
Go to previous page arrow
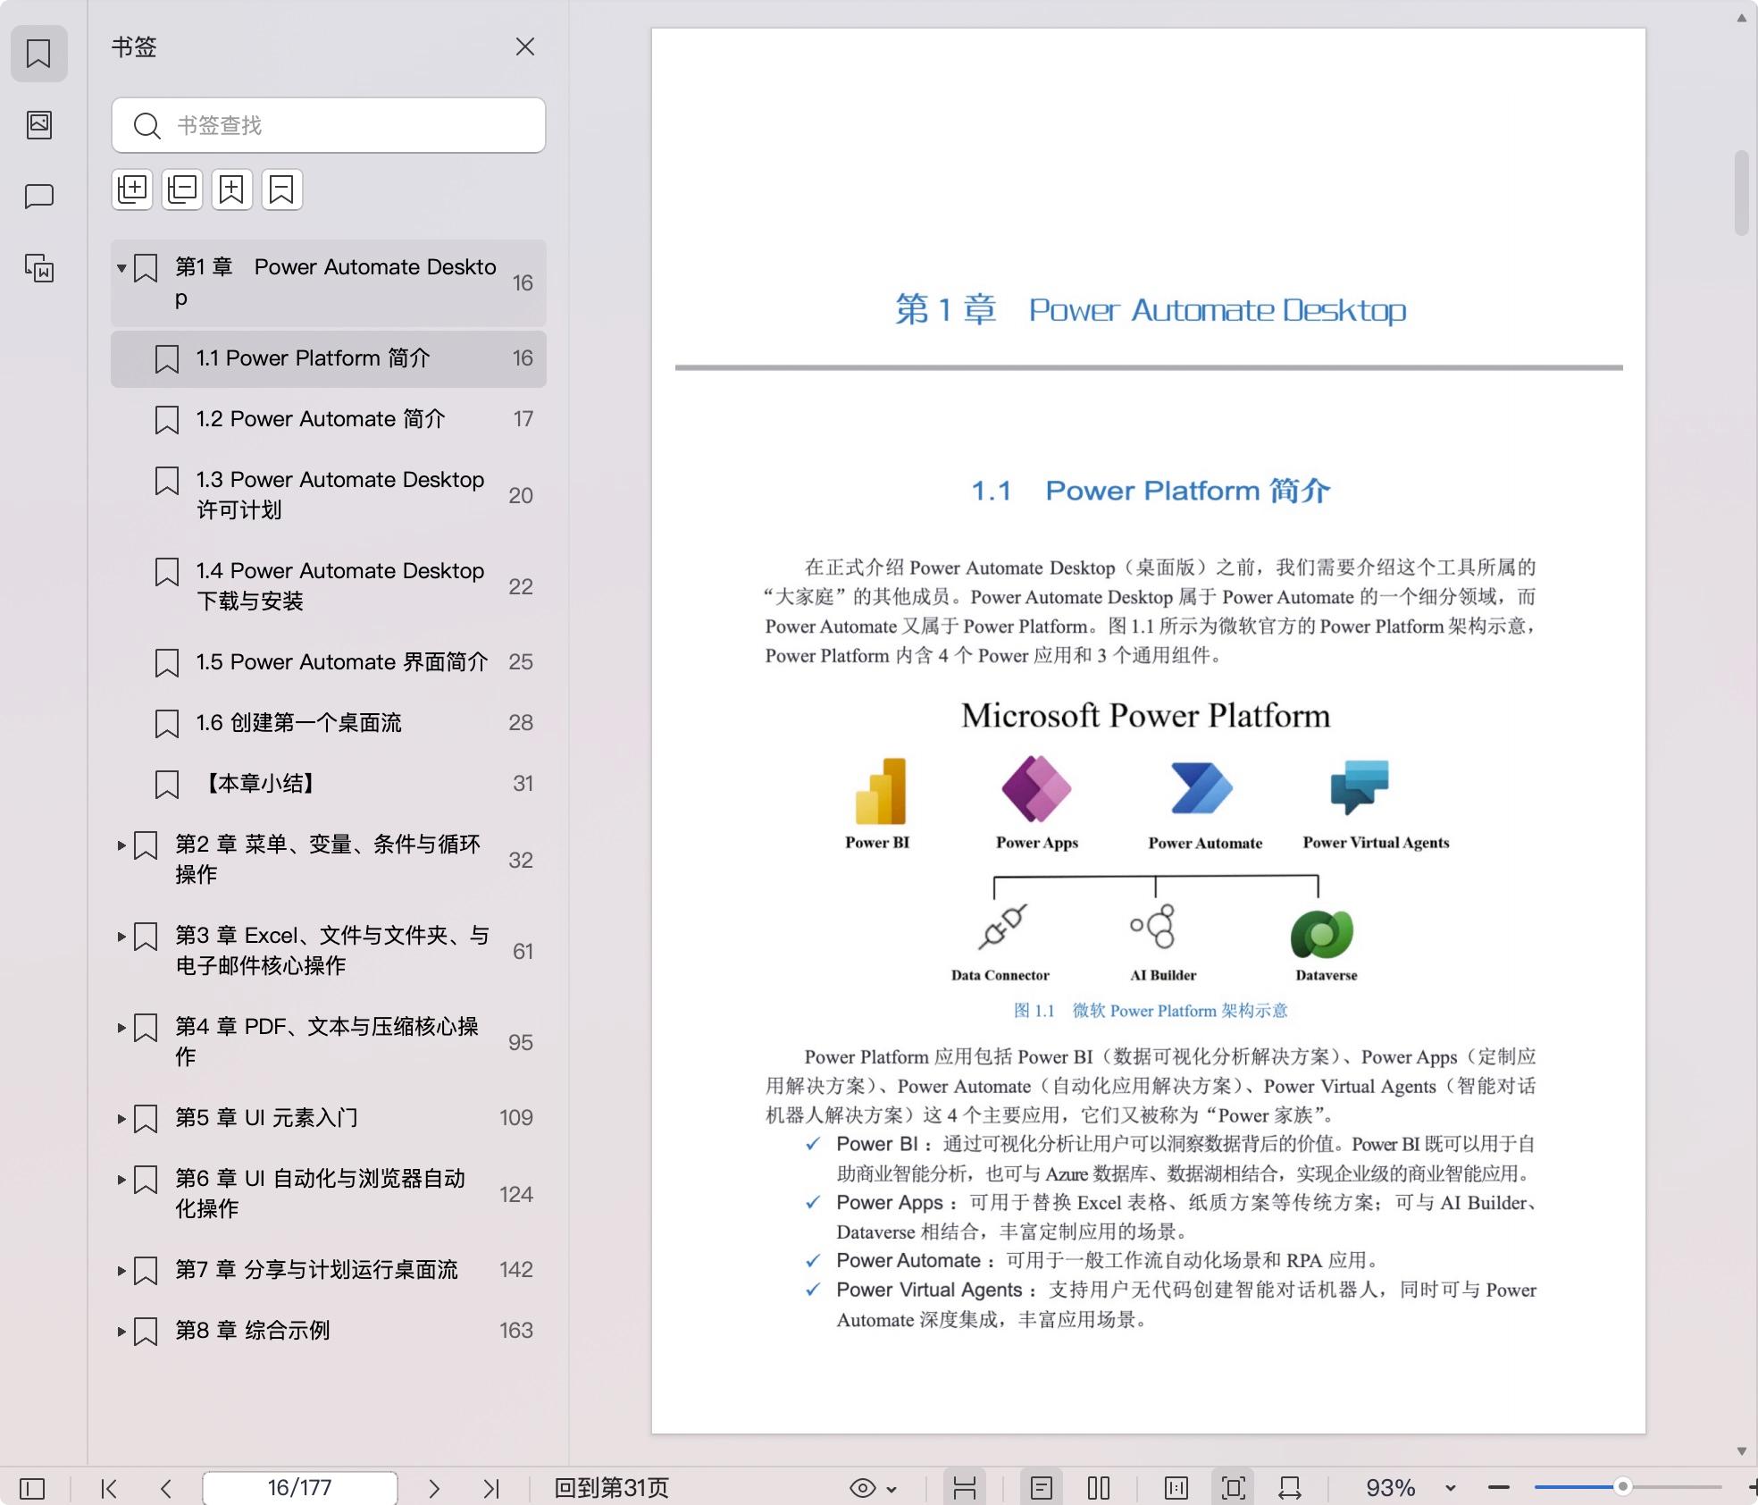[x=166, y=1488]
